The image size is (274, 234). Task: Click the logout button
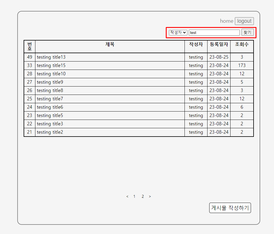(244, 21)
